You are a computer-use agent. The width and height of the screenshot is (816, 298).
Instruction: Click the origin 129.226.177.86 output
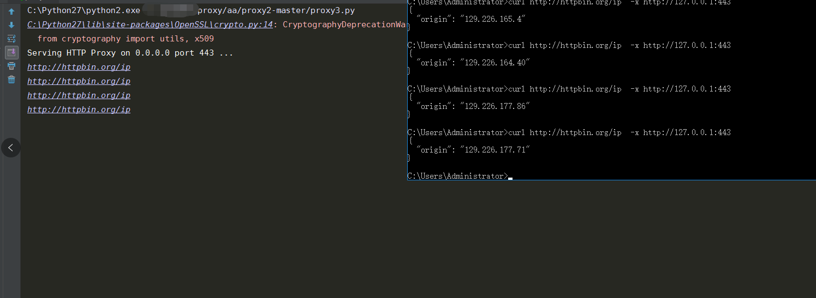click(473, 106)
